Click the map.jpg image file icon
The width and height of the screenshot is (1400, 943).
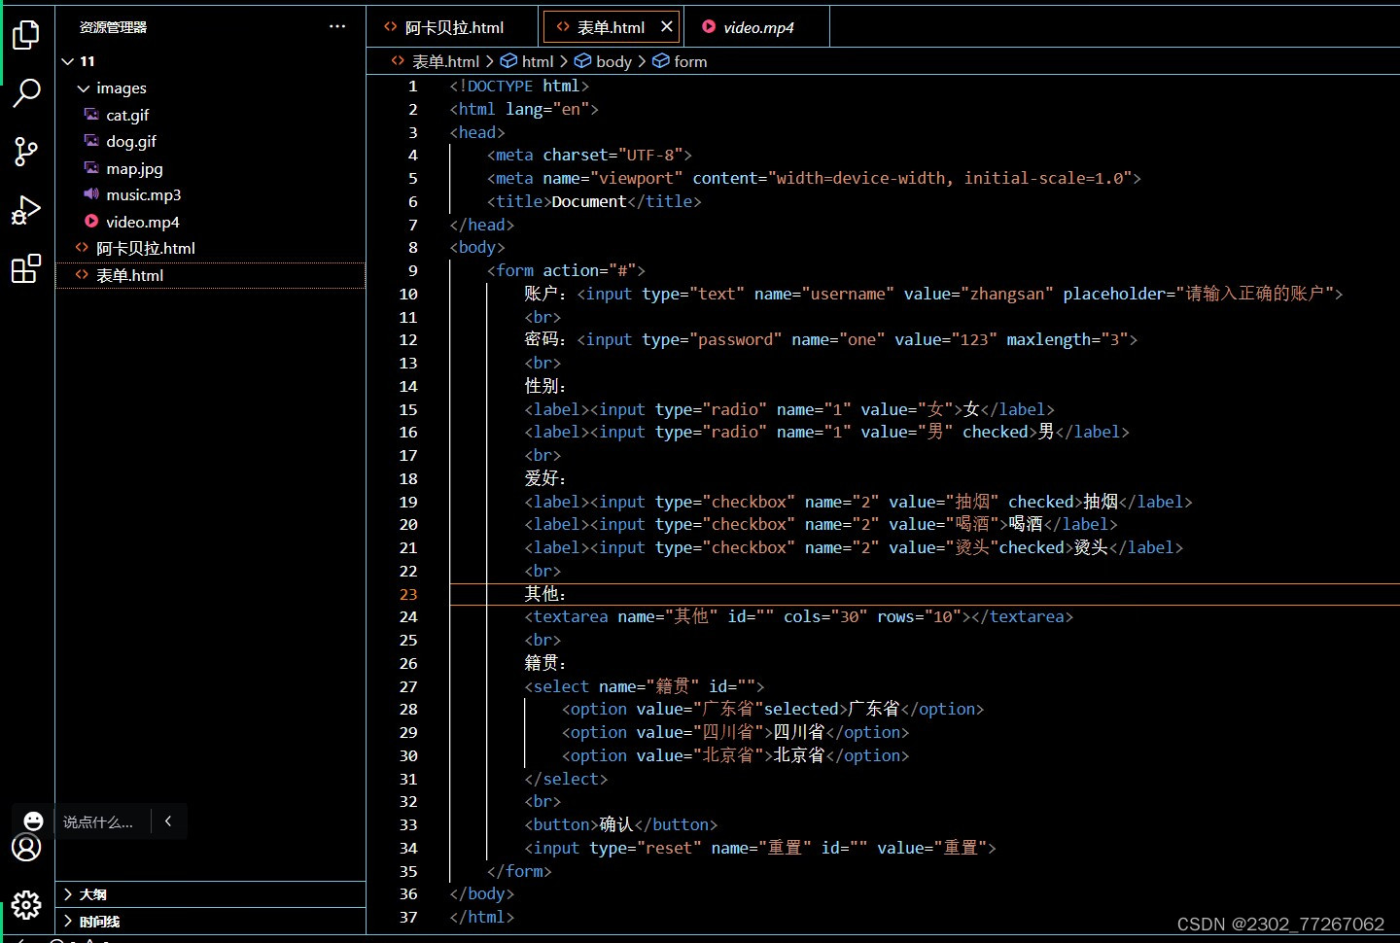(x=91, y=168)
